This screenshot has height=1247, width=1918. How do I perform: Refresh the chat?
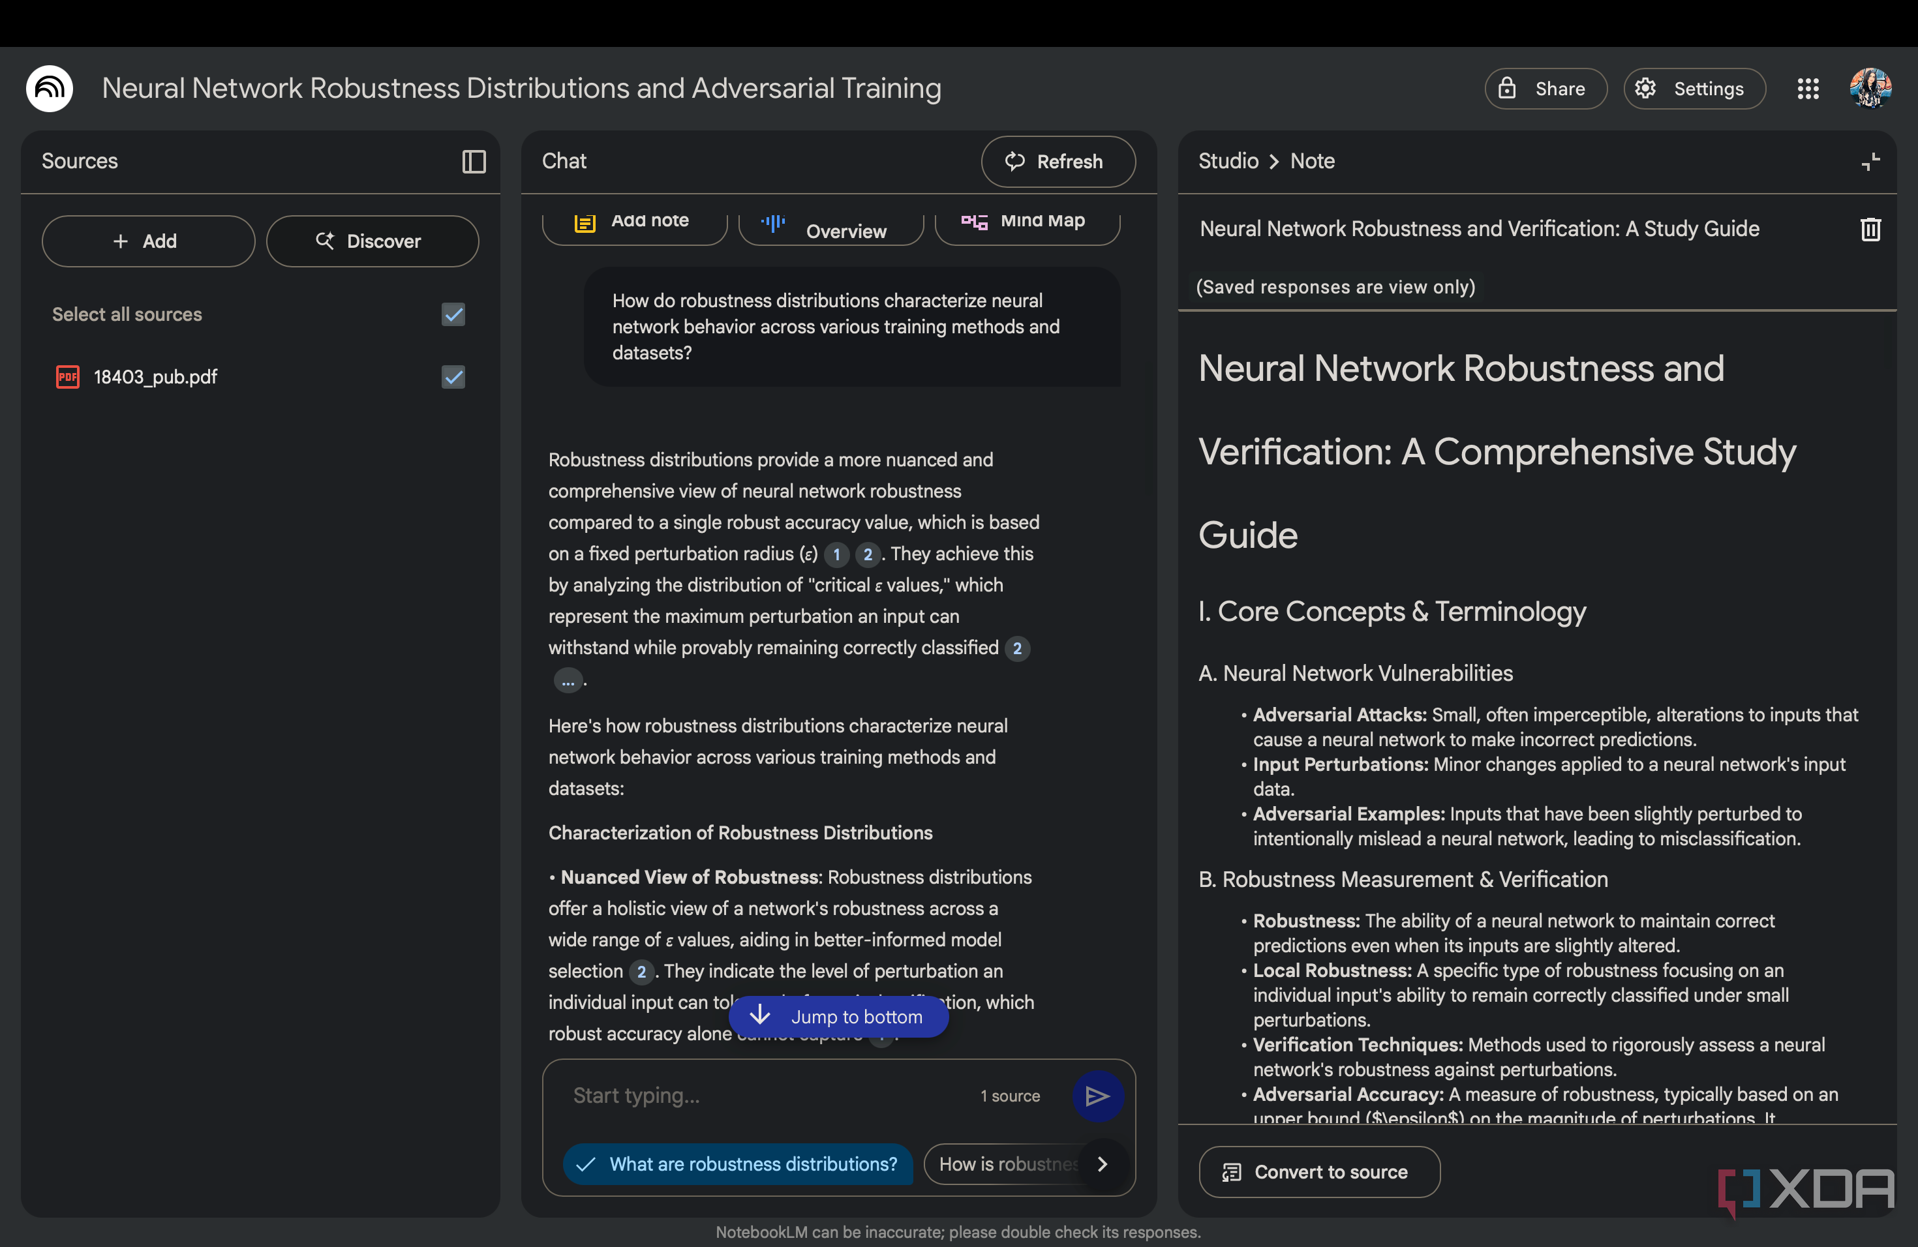[x=1058, y=162]
